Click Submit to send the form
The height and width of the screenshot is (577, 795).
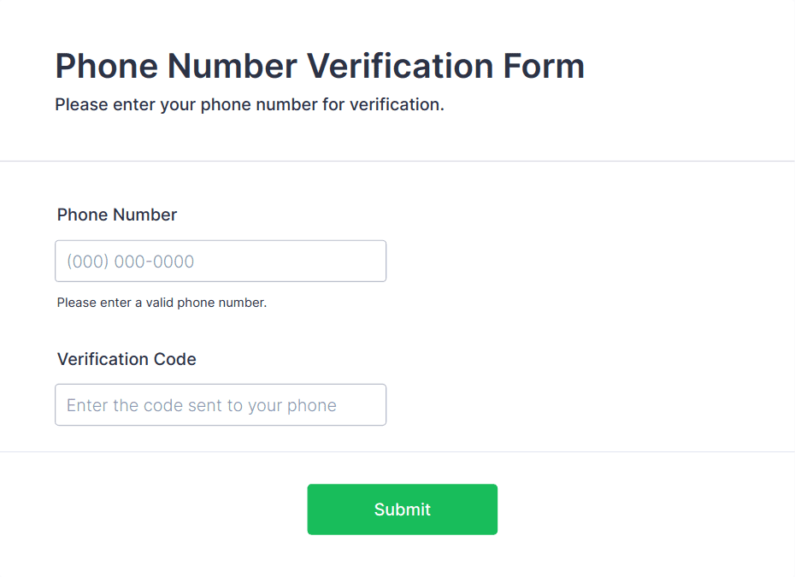pyautogui.click(x=402, y=509)
